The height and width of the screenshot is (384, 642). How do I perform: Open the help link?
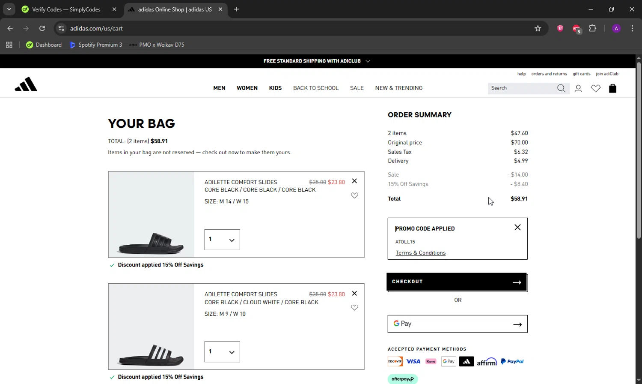click(521, 74)
